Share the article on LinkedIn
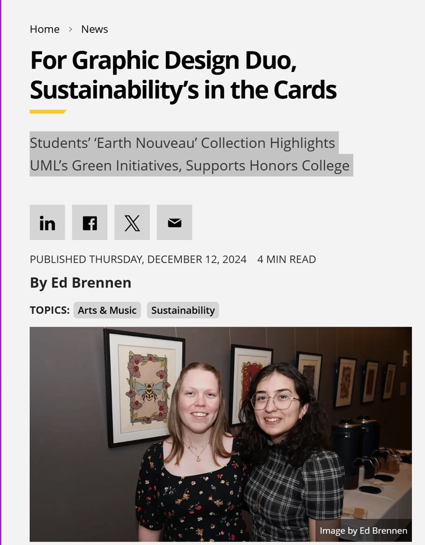Screen dimensions: 425x545 [x=48, y=223]
